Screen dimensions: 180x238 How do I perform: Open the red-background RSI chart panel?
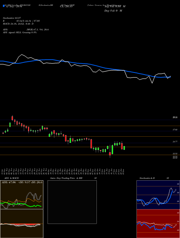click(158, 224)
